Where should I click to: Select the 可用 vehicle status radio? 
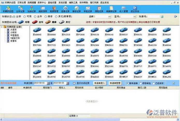click(25, 17)
